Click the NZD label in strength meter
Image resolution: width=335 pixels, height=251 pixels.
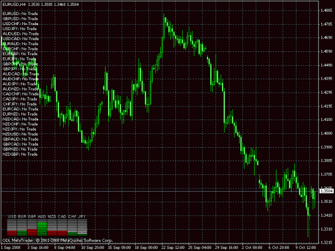[52, 216]
